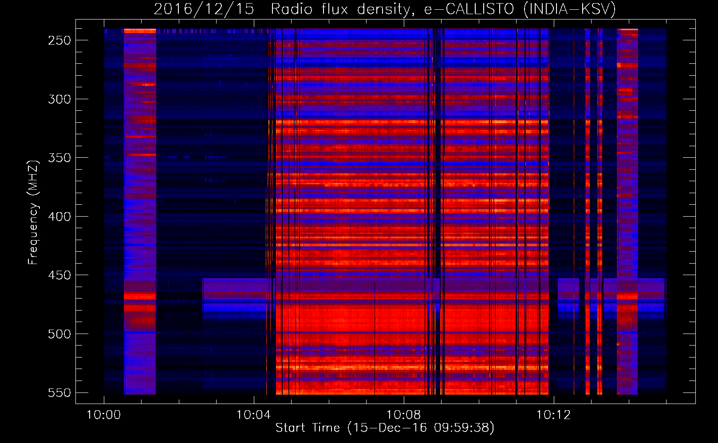The height and width of the screenshot is (443, 718).
Task: Select the 250 frequency tick label
Action: click(x=59, y=40)
